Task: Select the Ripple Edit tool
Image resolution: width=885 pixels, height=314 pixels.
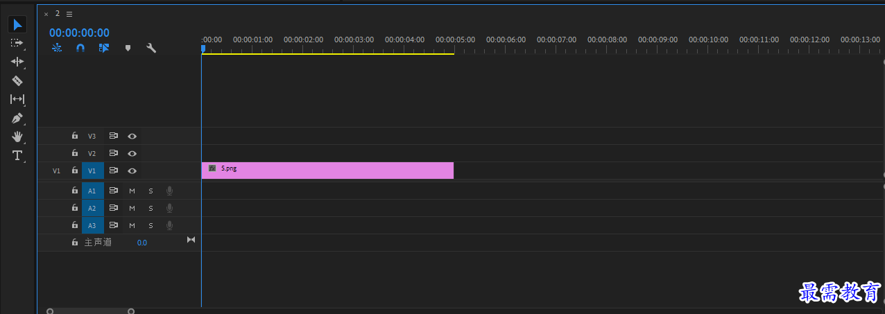Action: 17,62
